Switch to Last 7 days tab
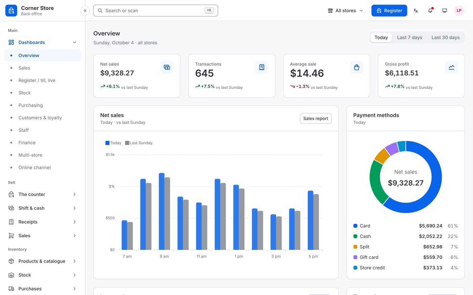The width and height of the screenshot is (473, 295). [409, 37]
